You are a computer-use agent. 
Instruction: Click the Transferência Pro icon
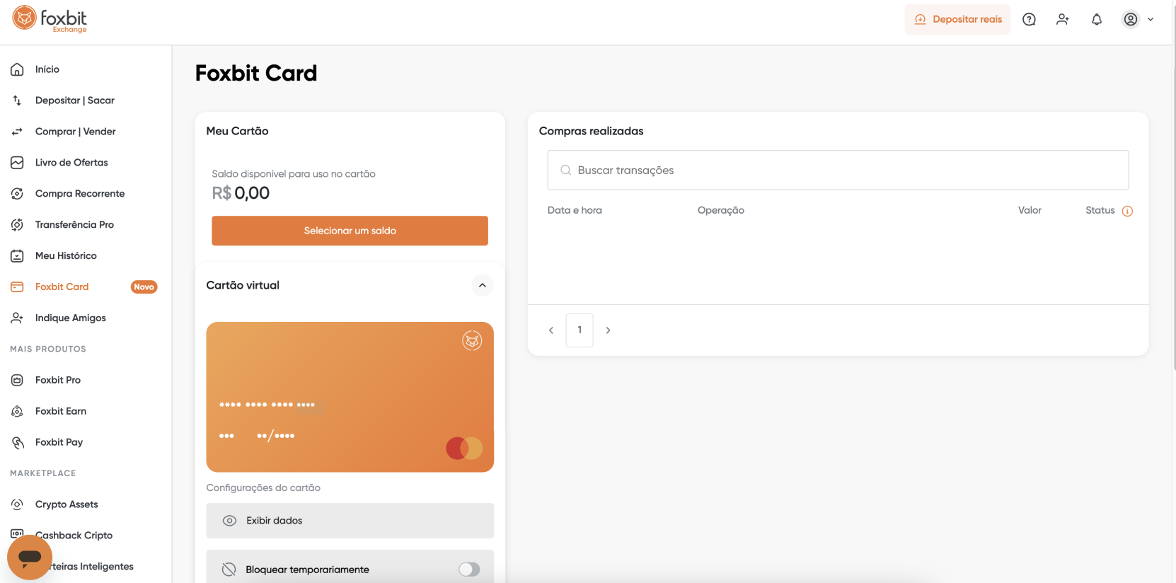coord(17,225)
